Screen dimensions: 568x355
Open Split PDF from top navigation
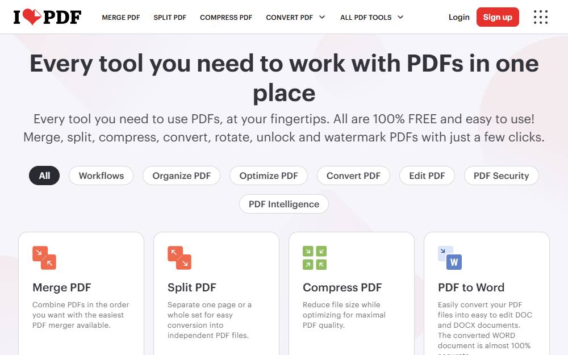tap(170, 18)
